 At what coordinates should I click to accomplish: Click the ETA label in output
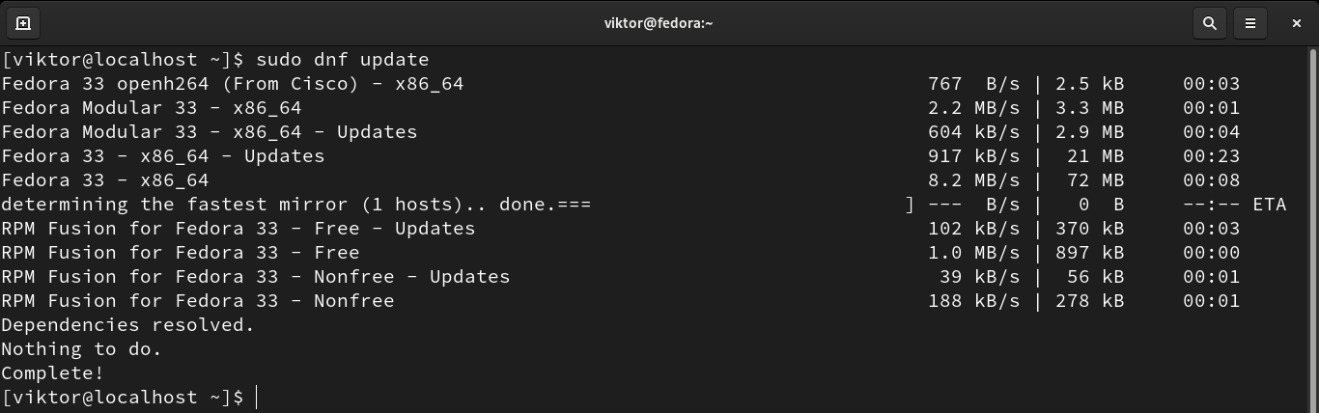pyautogui.click(x=1269, y=205)
